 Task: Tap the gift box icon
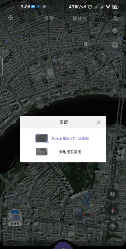click(11, 17)
